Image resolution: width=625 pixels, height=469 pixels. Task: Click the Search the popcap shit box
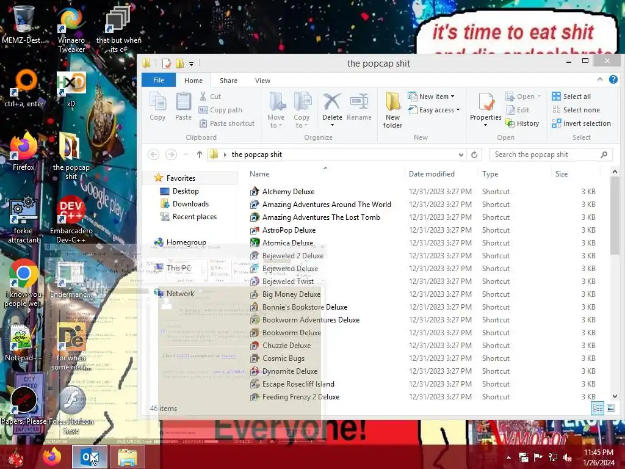pyautogui.click(x=551, y=155)
